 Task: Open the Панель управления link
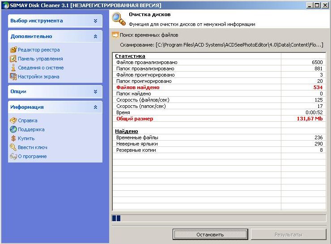(x=40, y=59)
